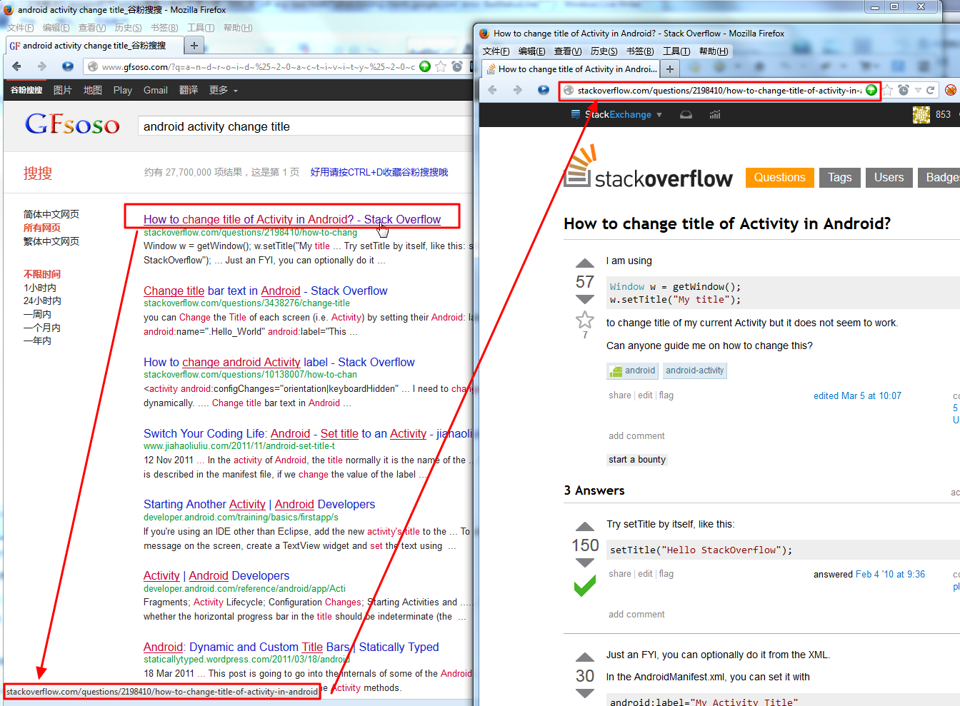Upvote the answer with 150 votes
The width and height of the screenshot is (960, 706).
point(585,526)
